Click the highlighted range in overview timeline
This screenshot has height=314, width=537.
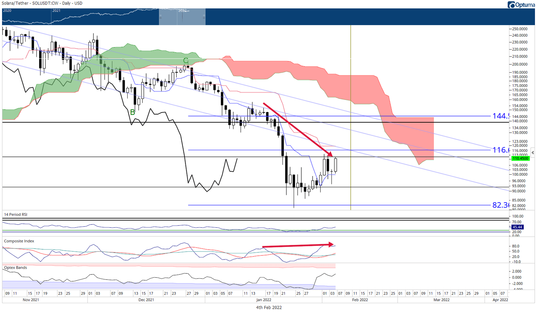click(x=182, y=17)
